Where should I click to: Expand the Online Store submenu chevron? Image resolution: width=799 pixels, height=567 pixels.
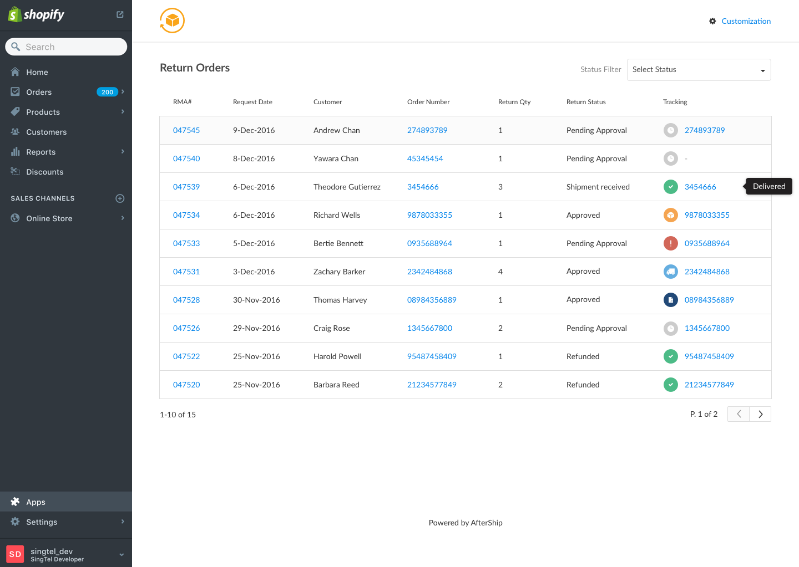click(x=123, y=218)
